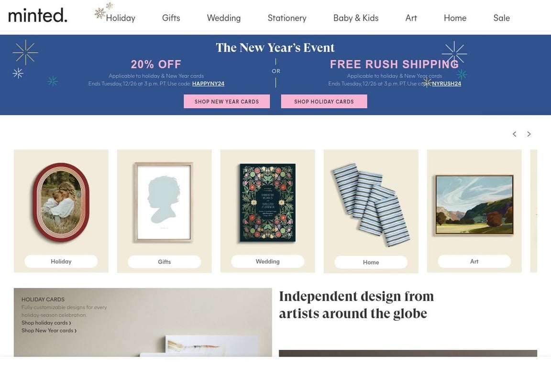Select the silhouette Gifts thumbnail
551x367 pixels.
(x=164, y=202)
